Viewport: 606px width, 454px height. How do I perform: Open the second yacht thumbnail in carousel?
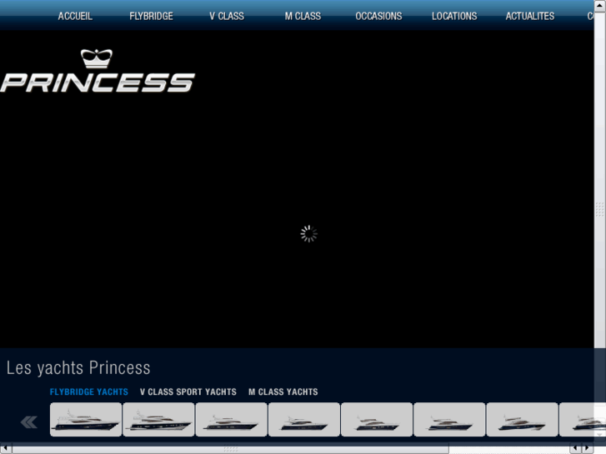click(x=158, y=420)
